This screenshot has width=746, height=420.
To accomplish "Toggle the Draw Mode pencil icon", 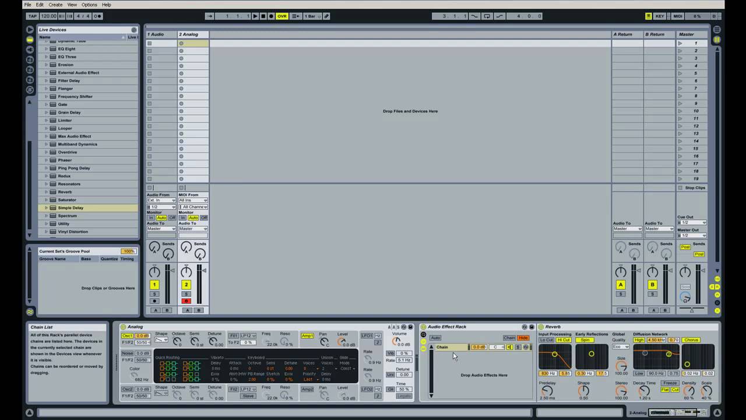I will [326, 16].
